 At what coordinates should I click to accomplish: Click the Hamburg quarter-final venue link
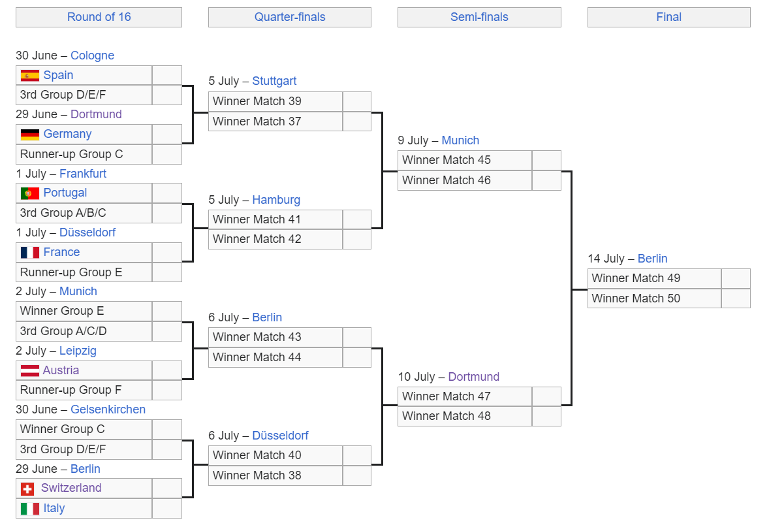coord(276,200)
